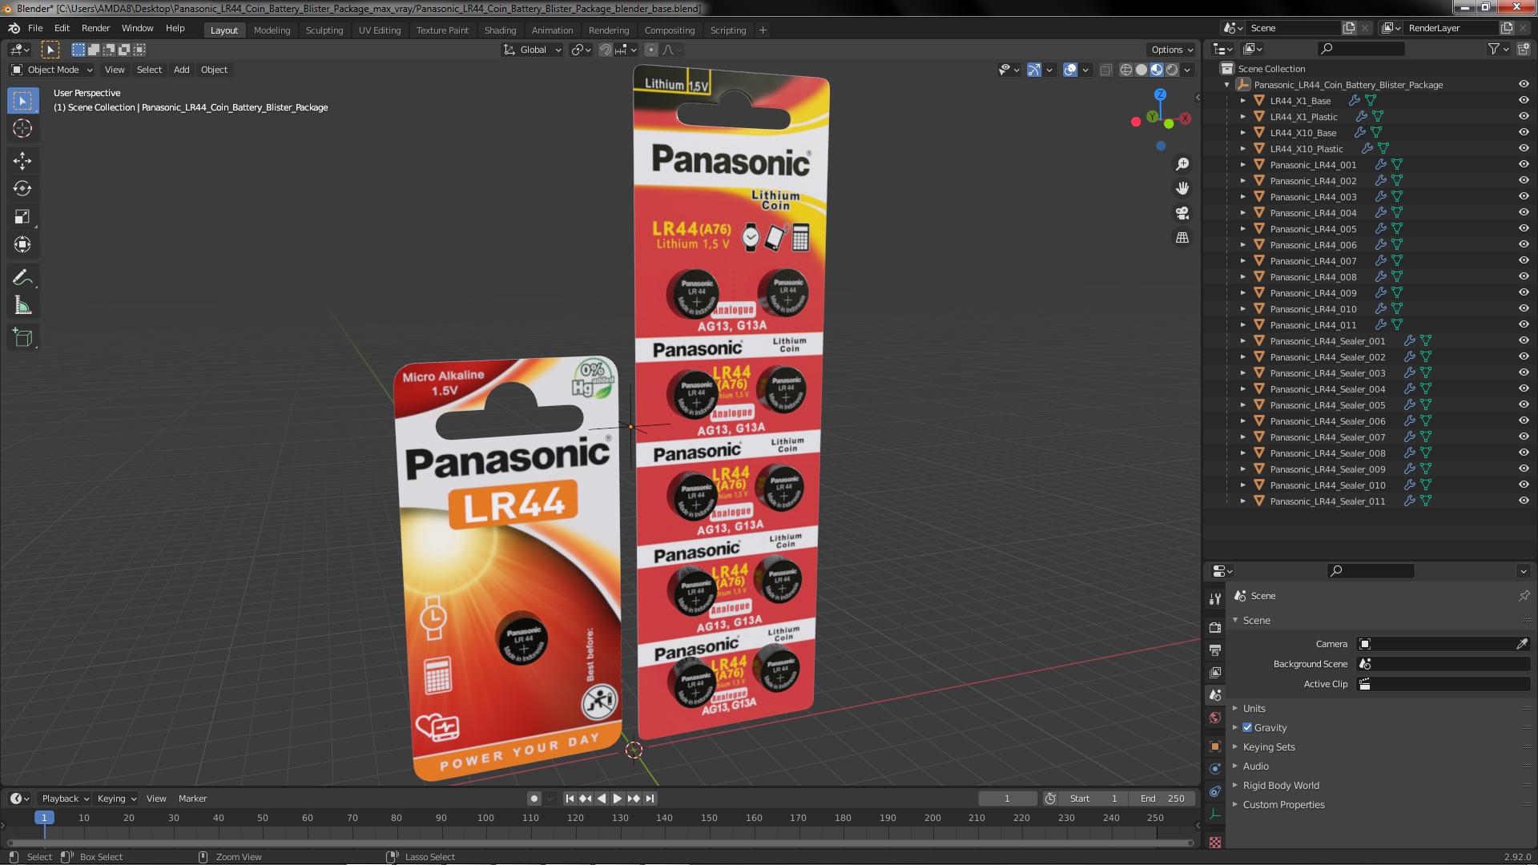Select the Measure tool

[22, 305]
